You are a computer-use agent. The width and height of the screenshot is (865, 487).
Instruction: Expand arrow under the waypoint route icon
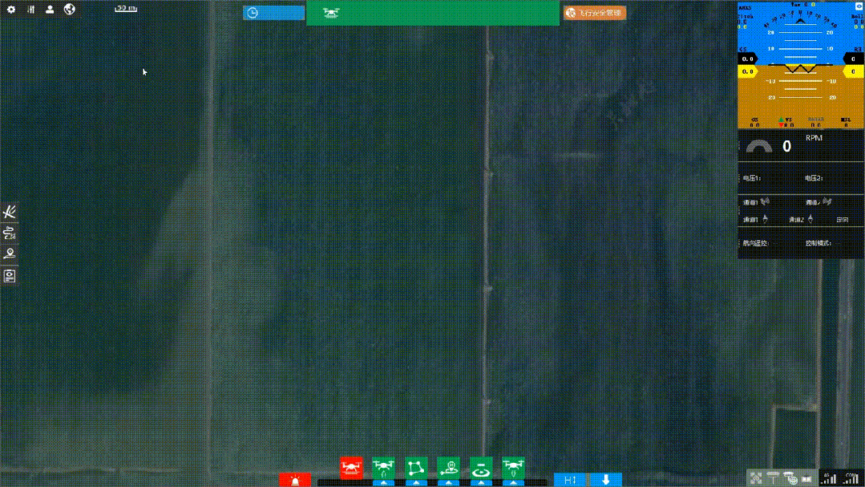point(416,483)
